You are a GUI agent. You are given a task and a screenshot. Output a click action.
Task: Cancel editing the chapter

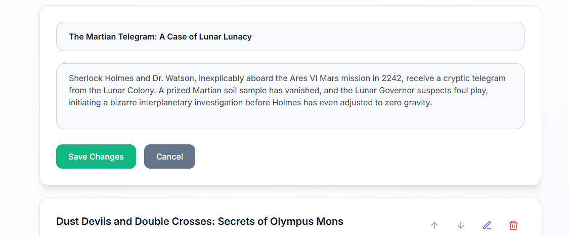[x=169, y=156]
